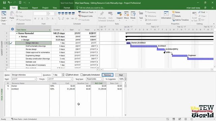Click the Duration stepper arrows
This screenshot has width=216, height=121.
point(63,75)
